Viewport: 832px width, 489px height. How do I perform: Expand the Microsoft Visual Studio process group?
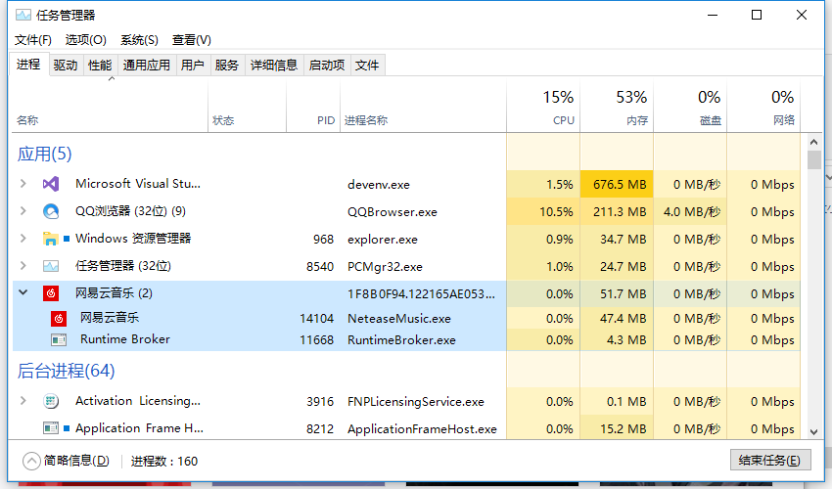pyautogui.click(x=23, y=184)
